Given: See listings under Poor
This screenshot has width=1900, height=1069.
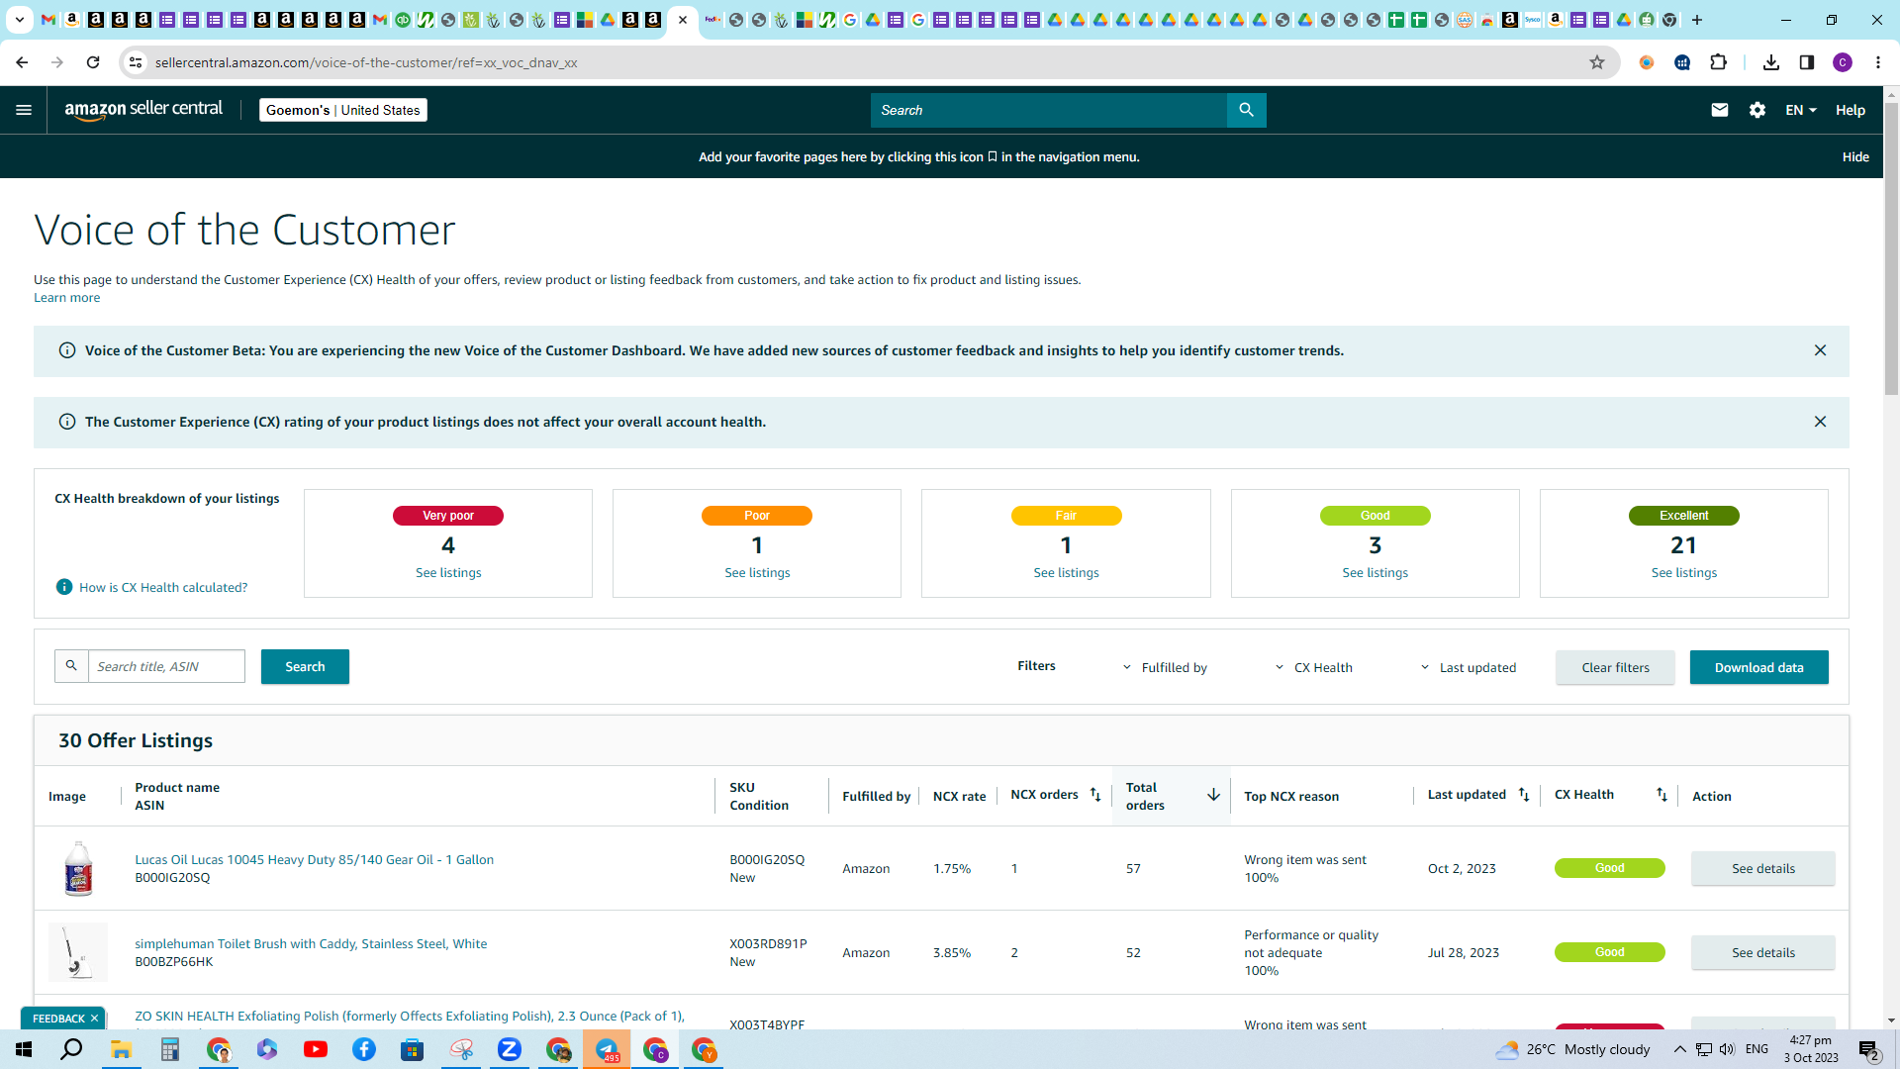Looking at the screenshot, I should (x=757, y=573).
